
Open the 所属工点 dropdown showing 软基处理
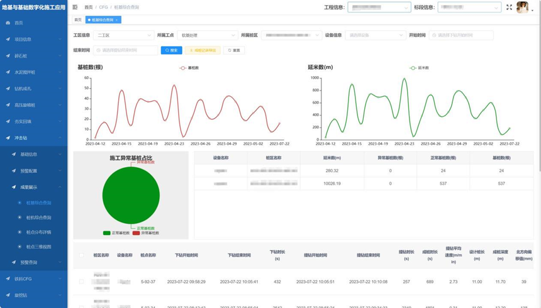[x=206, y=35]
